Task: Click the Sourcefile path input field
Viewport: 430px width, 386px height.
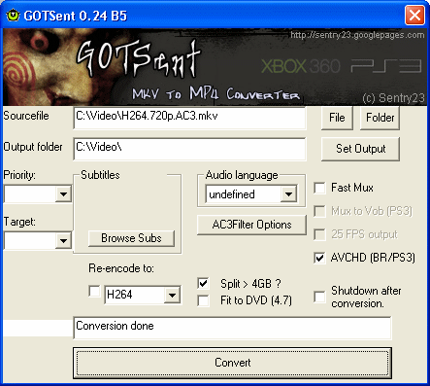Action: [189, 118]
